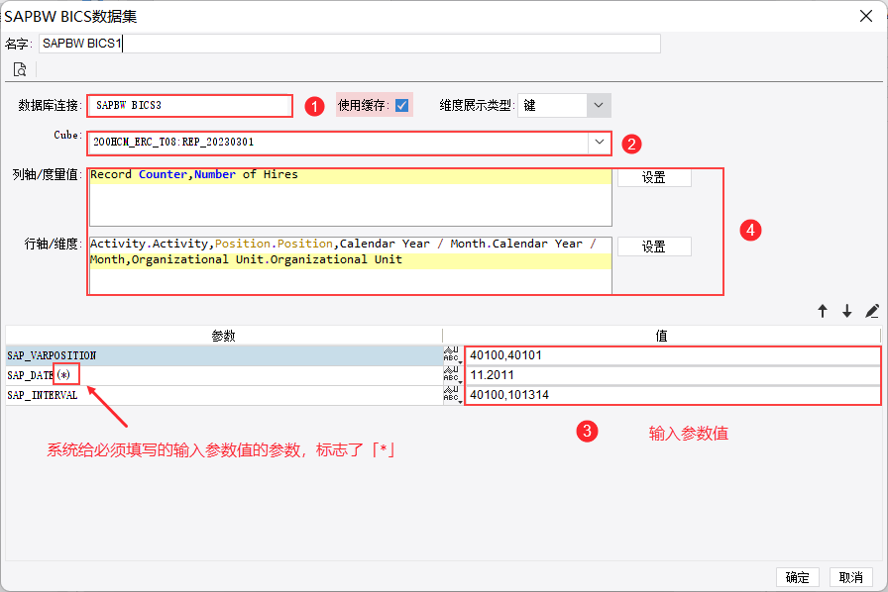
Task: Edit value 40100,40101
Action: (x=672, y=355)
